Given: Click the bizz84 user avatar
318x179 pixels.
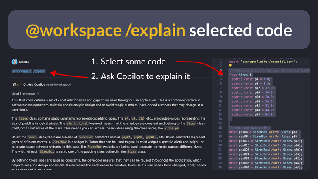Looking at the screenshot, I should tap(14, 62).
